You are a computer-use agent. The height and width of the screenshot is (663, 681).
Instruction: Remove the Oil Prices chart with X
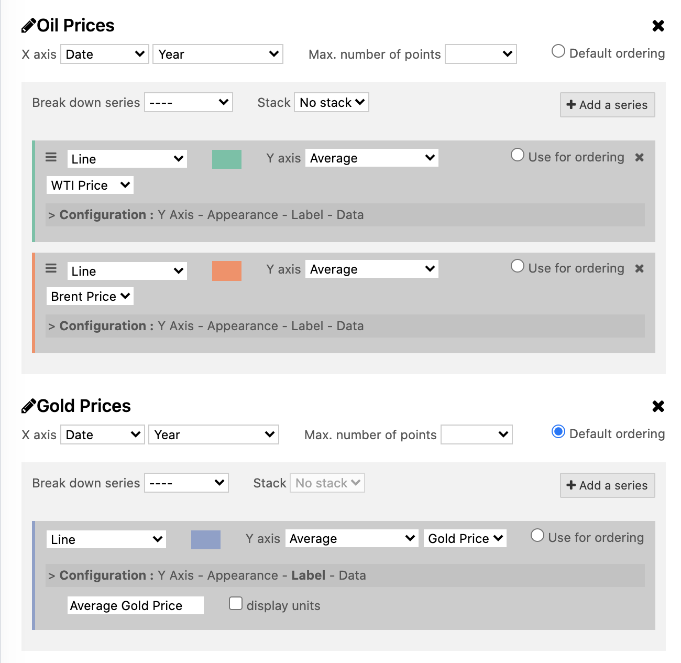click(x=658, y=26)
